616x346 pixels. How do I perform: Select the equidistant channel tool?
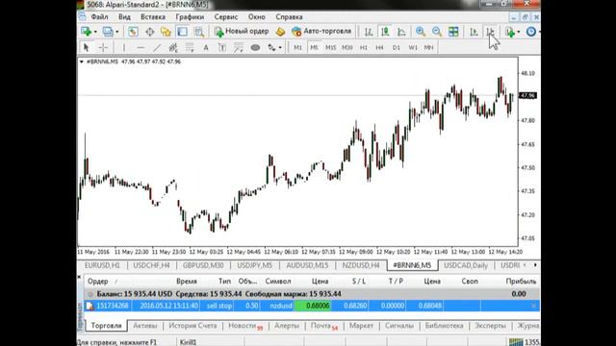pyautogui.click(x=173, y=47)
